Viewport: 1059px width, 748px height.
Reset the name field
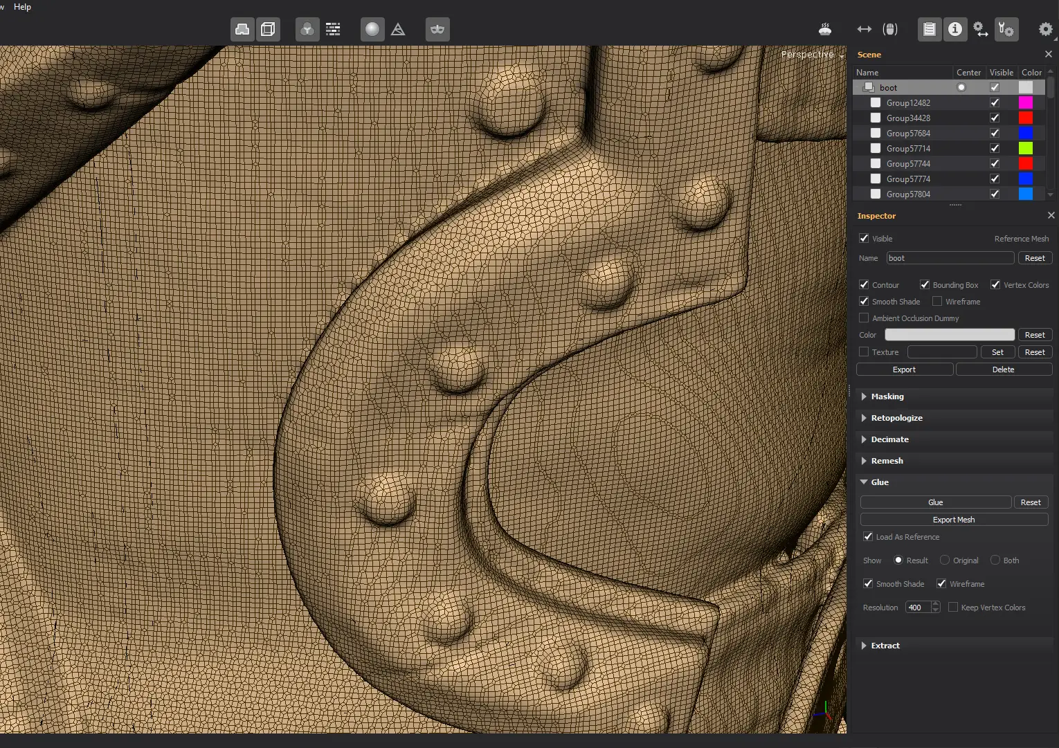click(x=1035, y=258)
